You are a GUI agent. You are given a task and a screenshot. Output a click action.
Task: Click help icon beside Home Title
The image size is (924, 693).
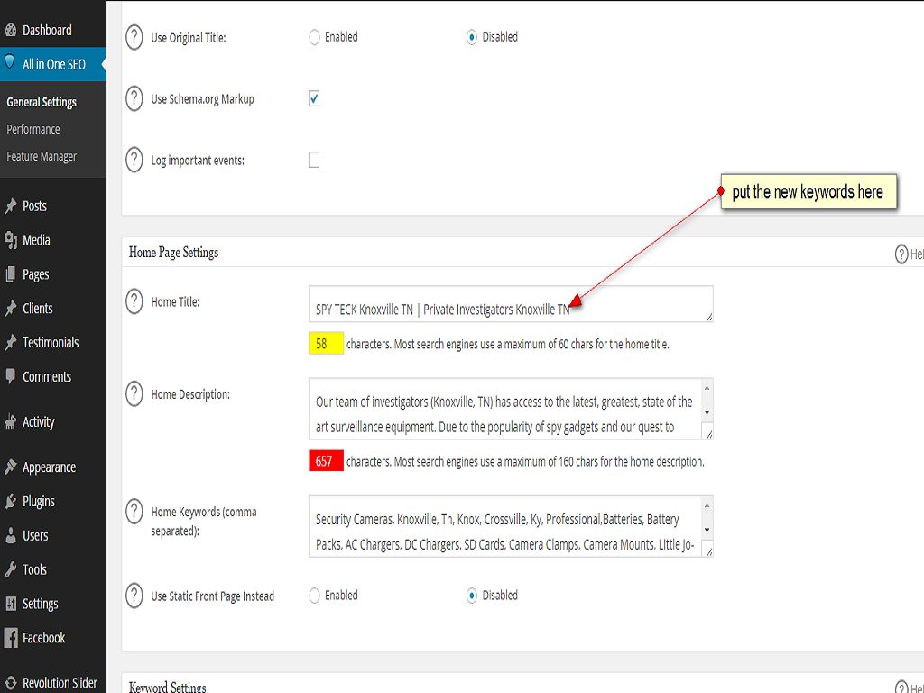pos(134,301)
